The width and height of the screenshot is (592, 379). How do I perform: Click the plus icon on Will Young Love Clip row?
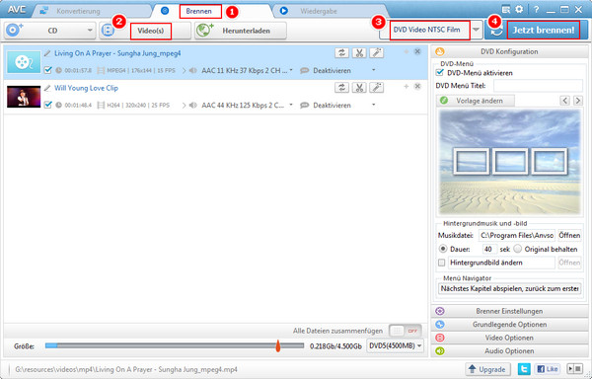click(x=407, y=87)
